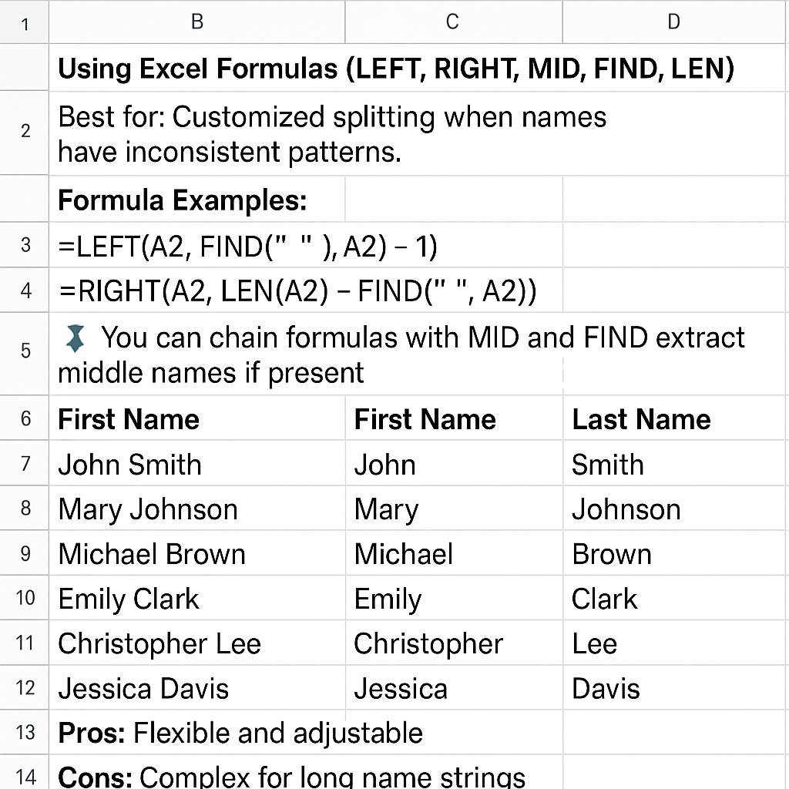Select cell containing John Smith
This screenshot has height=789, width=789.
(x=197, y=463)
